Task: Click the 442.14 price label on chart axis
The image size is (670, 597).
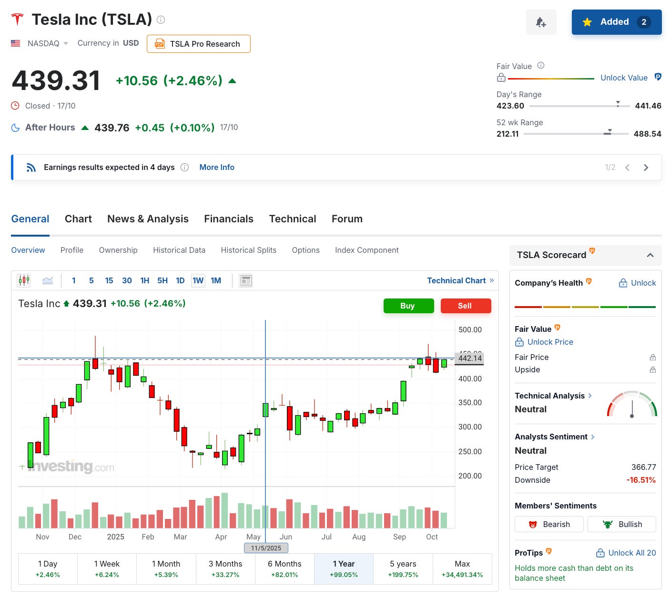Action: click(x=470, y=358)
